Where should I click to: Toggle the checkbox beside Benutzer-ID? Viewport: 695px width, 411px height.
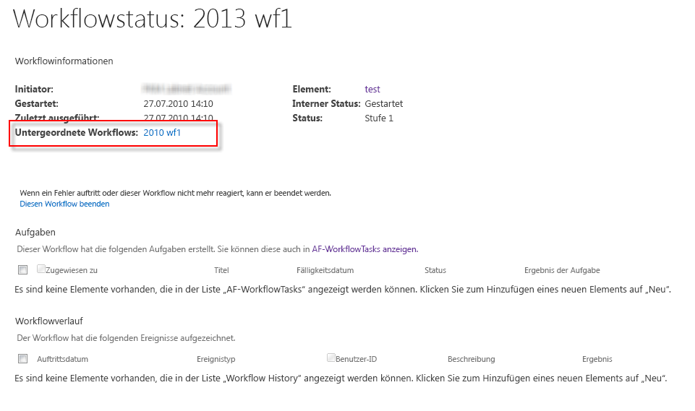tap(331, 358)
